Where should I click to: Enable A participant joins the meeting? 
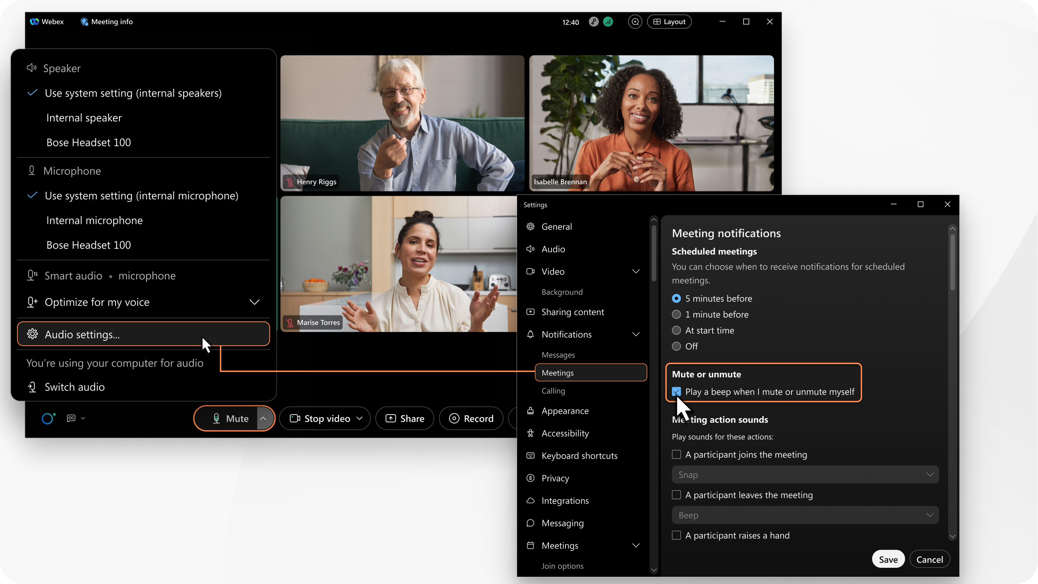pos(675,454)
